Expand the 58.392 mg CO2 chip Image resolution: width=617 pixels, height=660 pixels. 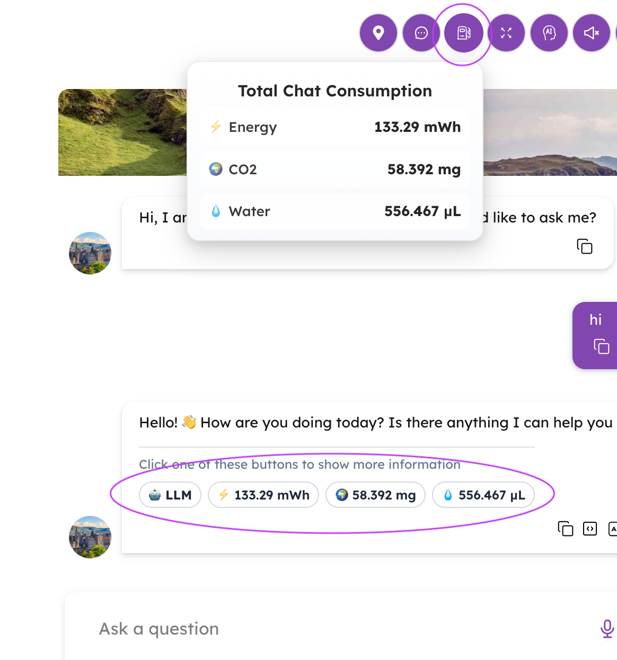pos(375,495)
